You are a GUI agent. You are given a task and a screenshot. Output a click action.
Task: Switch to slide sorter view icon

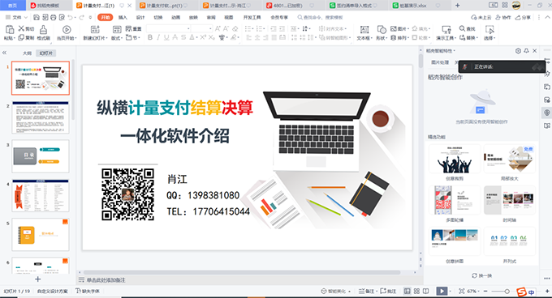pyautogui.click(x=416, y=291)
